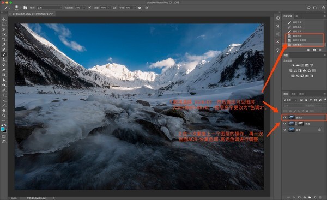The image size is (327, 200).
Task: Pick the Hand tool
Action: pyautogui.click(x=4, y=110)
